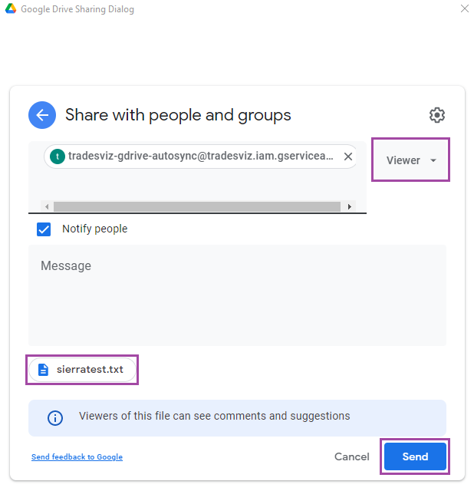Click the info icon in the viewers notice
Viewport: 474px width, 491px height.
pyautogui.click(x=55, y=417)
